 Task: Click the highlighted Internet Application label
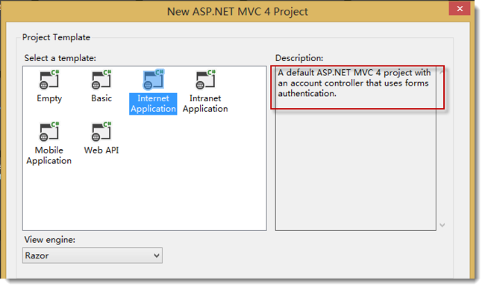click(153, 104)
